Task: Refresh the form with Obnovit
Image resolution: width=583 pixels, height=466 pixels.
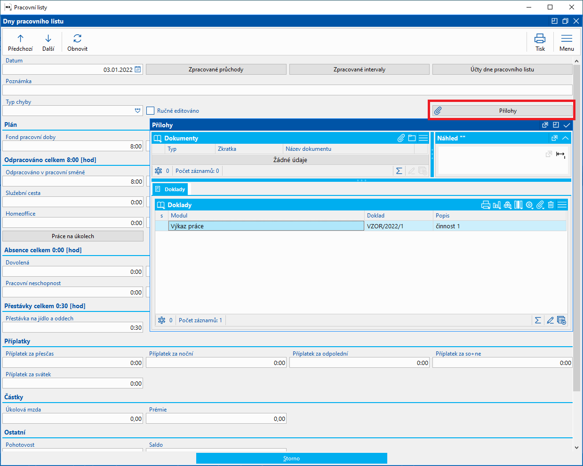Action: click(x=77, y=42)
